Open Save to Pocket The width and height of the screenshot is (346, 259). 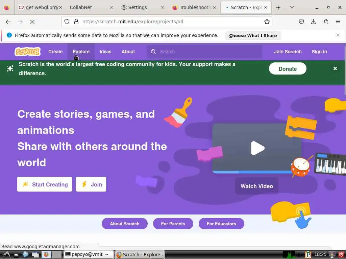[x=301, y=22]
